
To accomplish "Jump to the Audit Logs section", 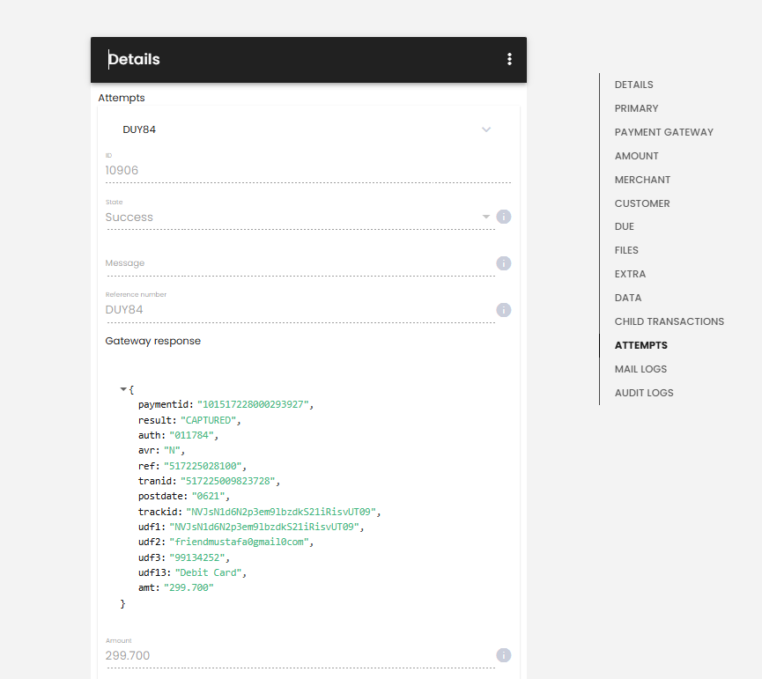I will point(644,393).
